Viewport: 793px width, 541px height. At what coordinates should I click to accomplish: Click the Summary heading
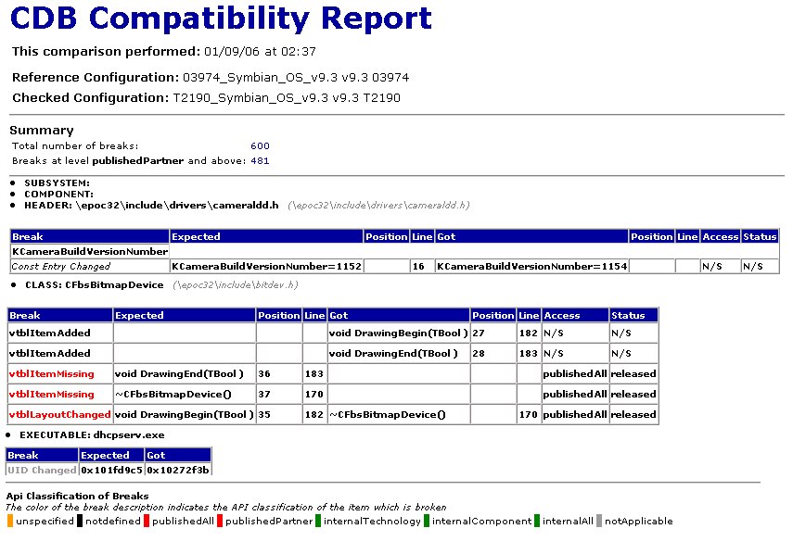point(42,131)
